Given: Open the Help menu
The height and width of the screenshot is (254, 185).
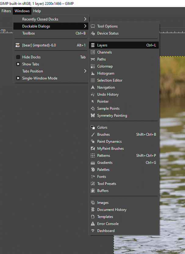Looking at the screenshot, I should (x=37, y=11).
